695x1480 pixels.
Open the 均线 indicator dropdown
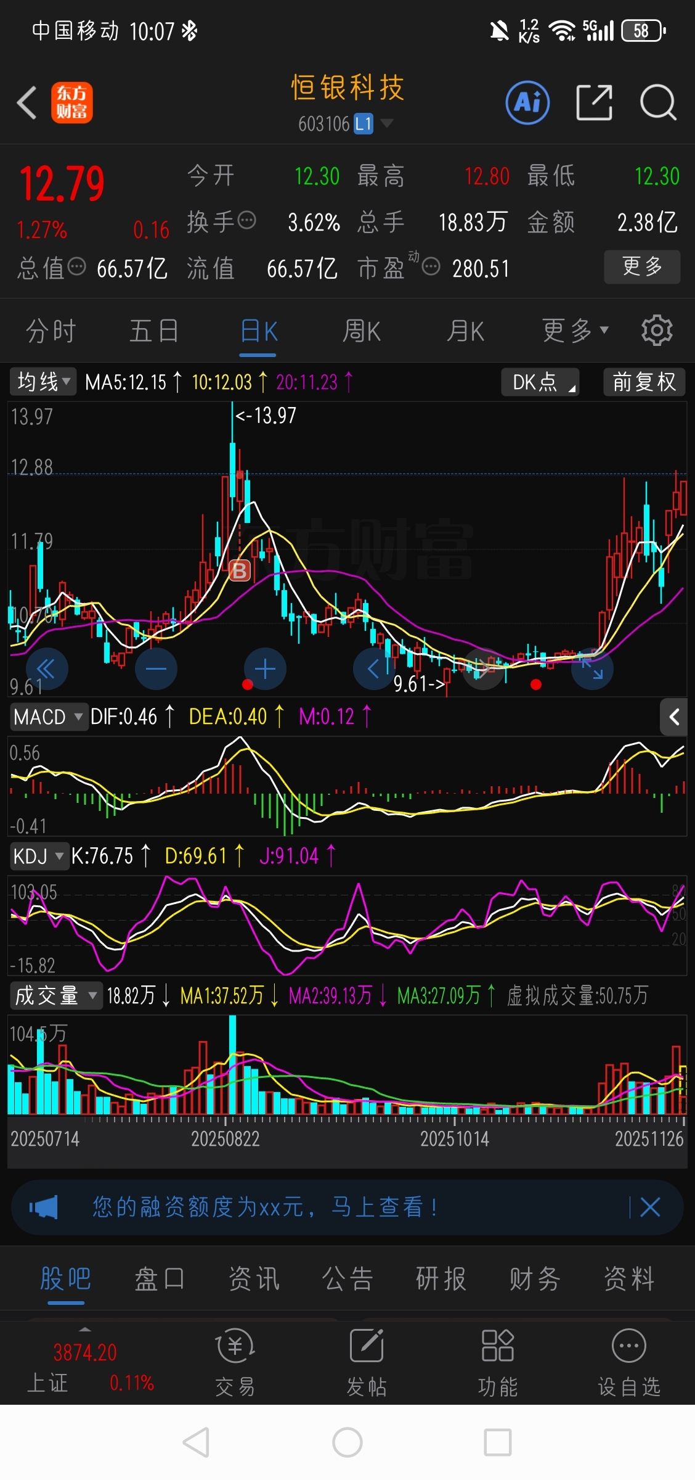[x=43, y=382]
